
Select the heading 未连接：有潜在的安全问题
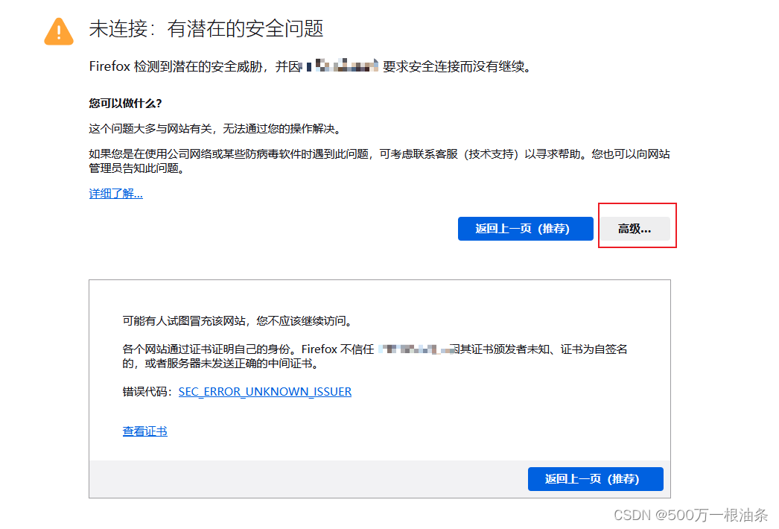[206, 28]
